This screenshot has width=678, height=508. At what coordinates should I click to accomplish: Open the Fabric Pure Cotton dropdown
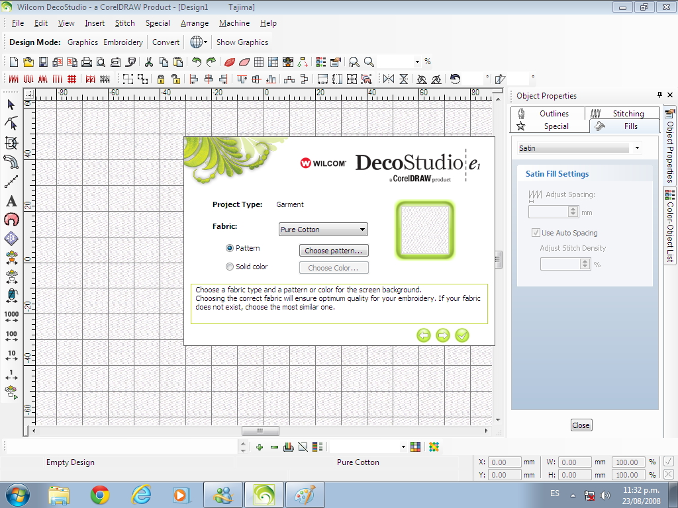(323, 230)
